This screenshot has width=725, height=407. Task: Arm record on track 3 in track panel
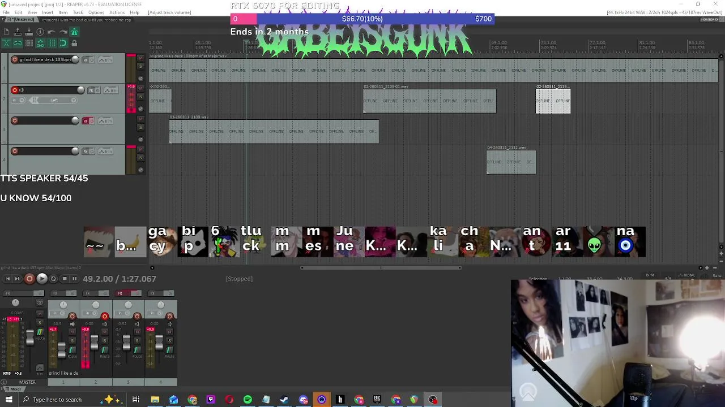tap(15, 120)
